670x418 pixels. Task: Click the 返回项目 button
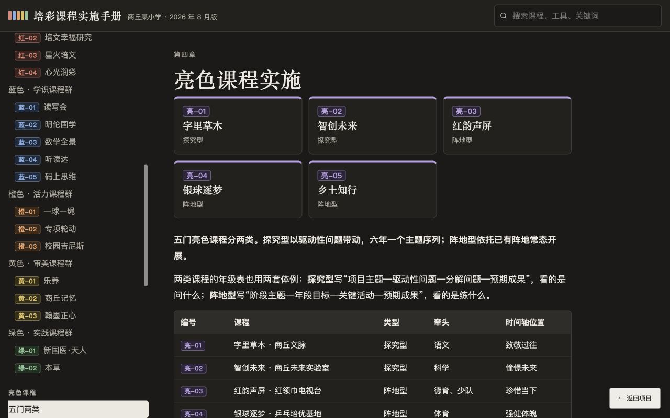(x=634, y=398)
